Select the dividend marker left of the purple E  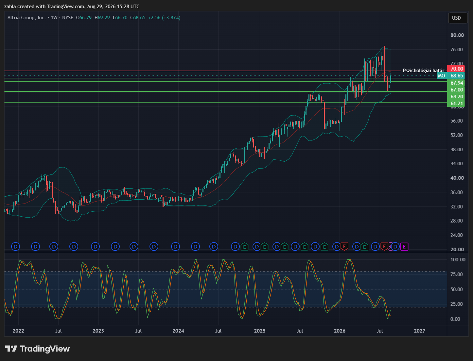(395, 247)
